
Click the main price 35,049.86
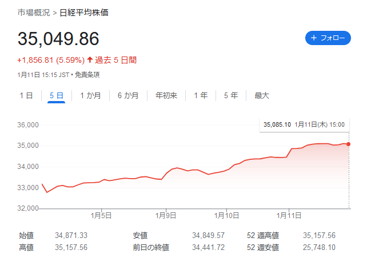pos(58,39)
